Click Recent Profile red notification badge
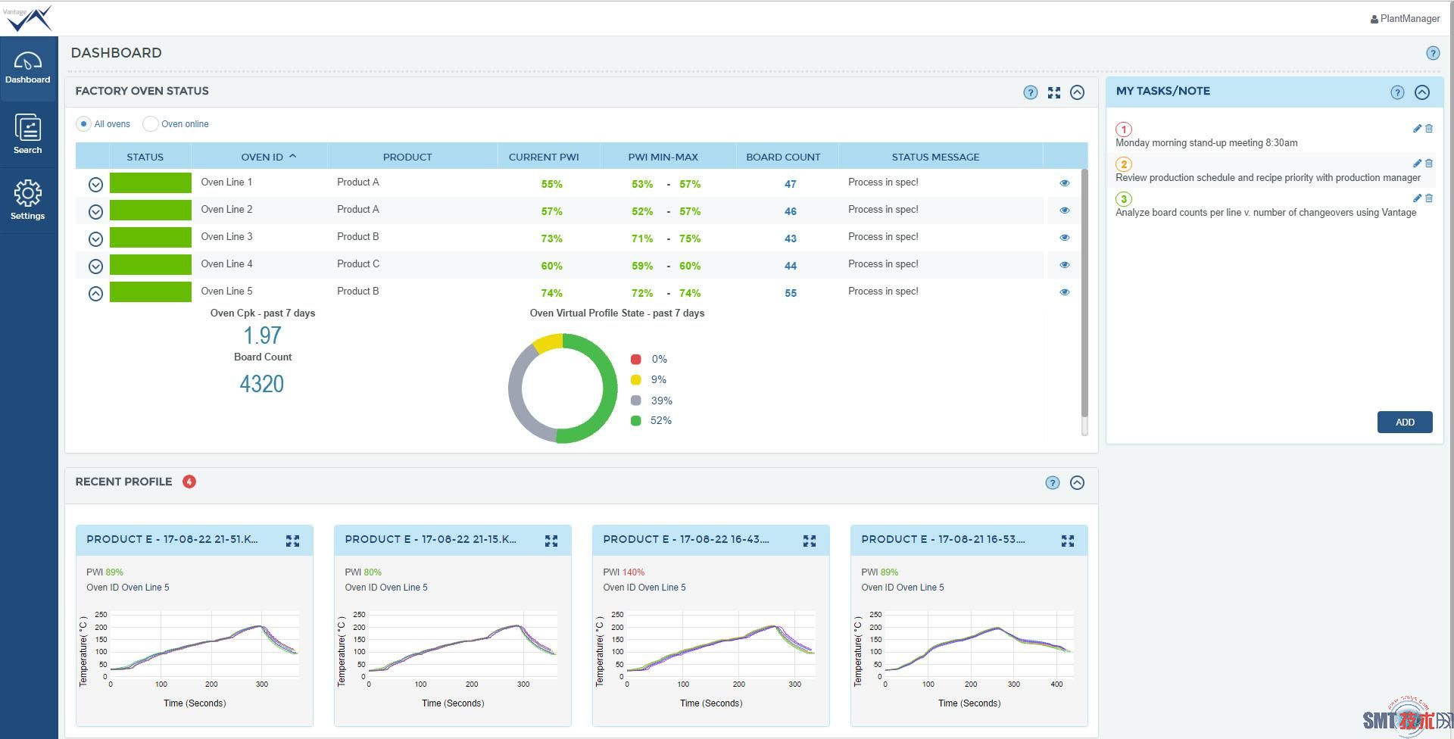Image resolution: width=1454 pixels, height=739 pixels. click(x=189, y=482)
